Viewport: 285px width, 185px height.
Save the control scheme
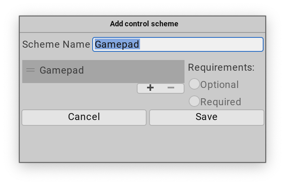(206, 117)
